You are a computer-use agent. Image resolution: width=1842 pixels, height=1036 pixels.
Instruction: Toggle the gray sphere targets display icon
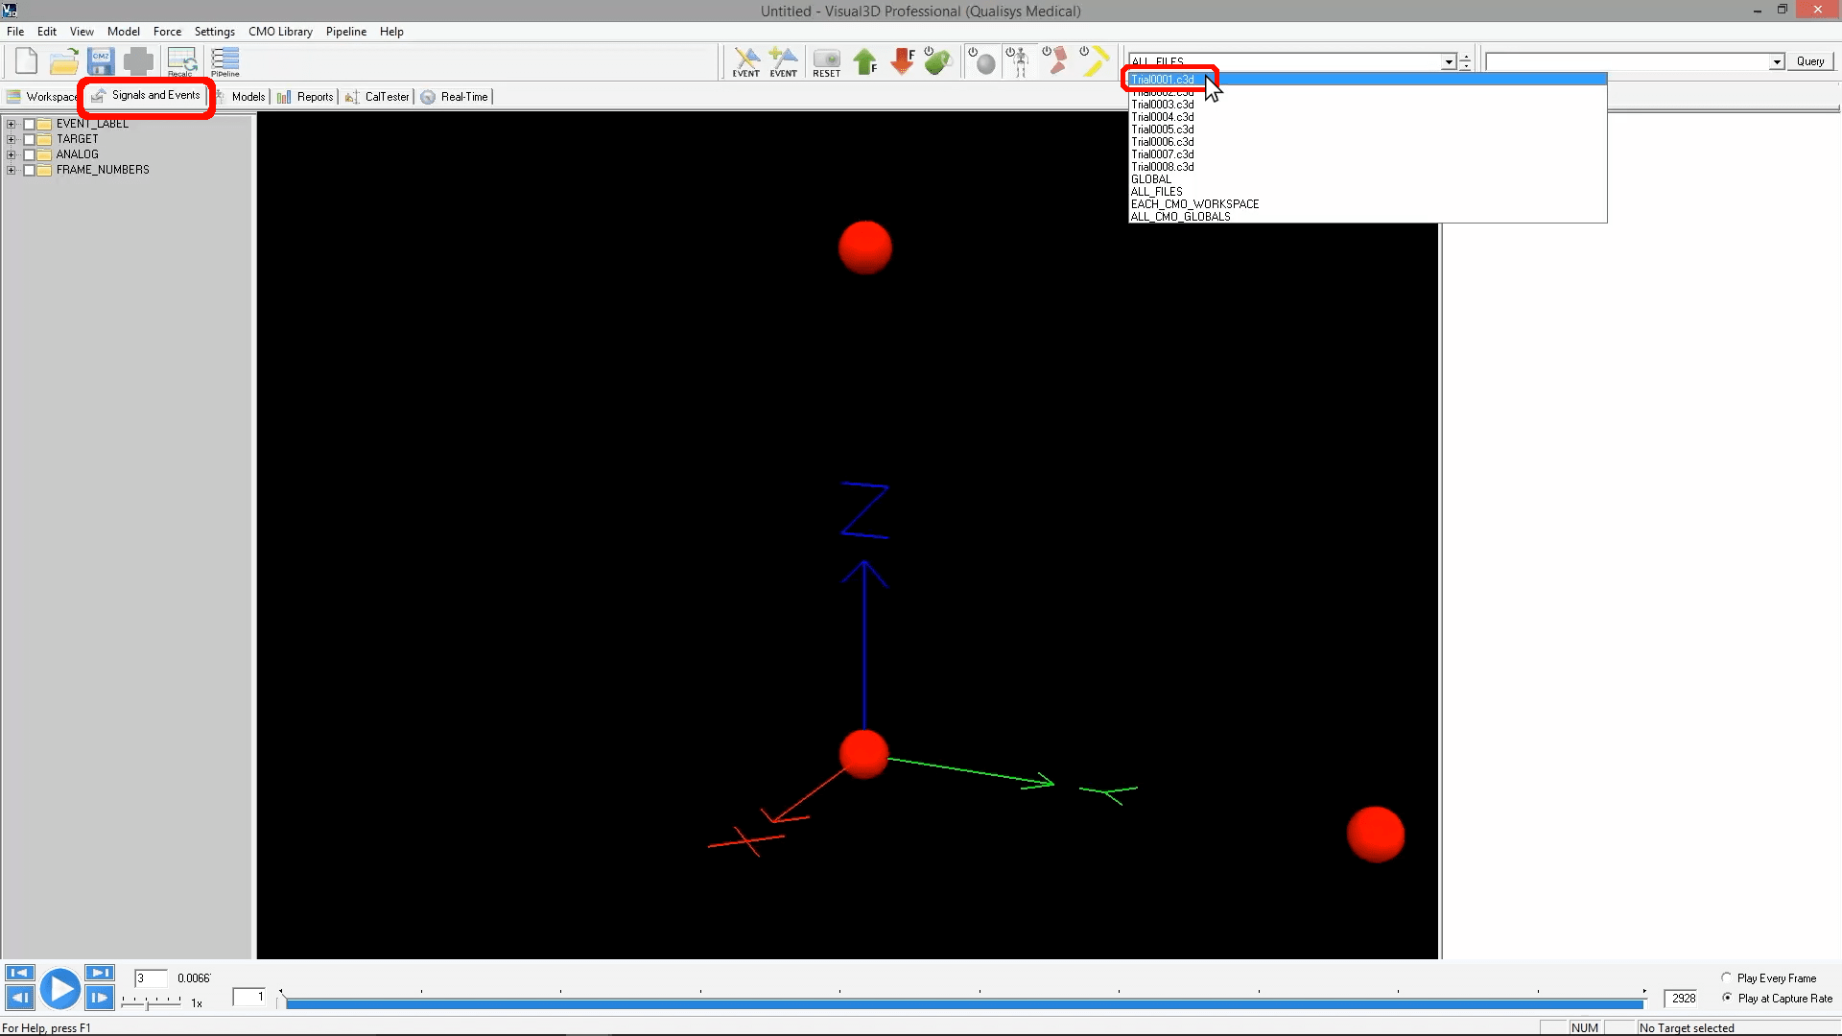(x=982, y=61)
